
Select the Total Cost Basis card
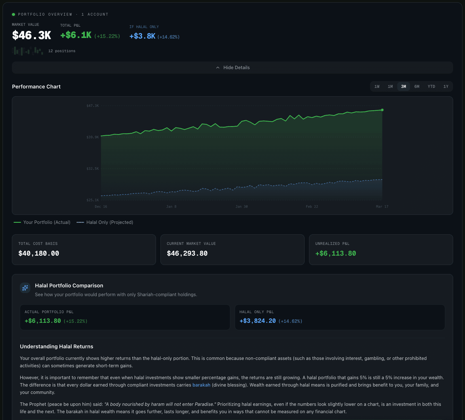click(83, 249)
